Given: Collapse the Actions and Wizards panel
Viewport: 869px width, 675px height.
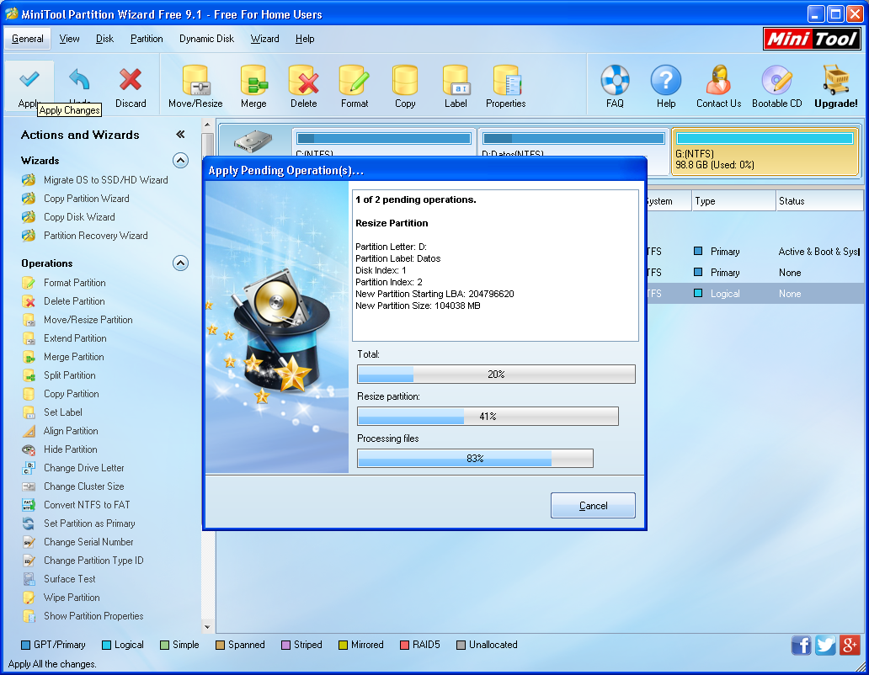Looking at the screenshot, I should pyautogui.click(x=179, y=133).
